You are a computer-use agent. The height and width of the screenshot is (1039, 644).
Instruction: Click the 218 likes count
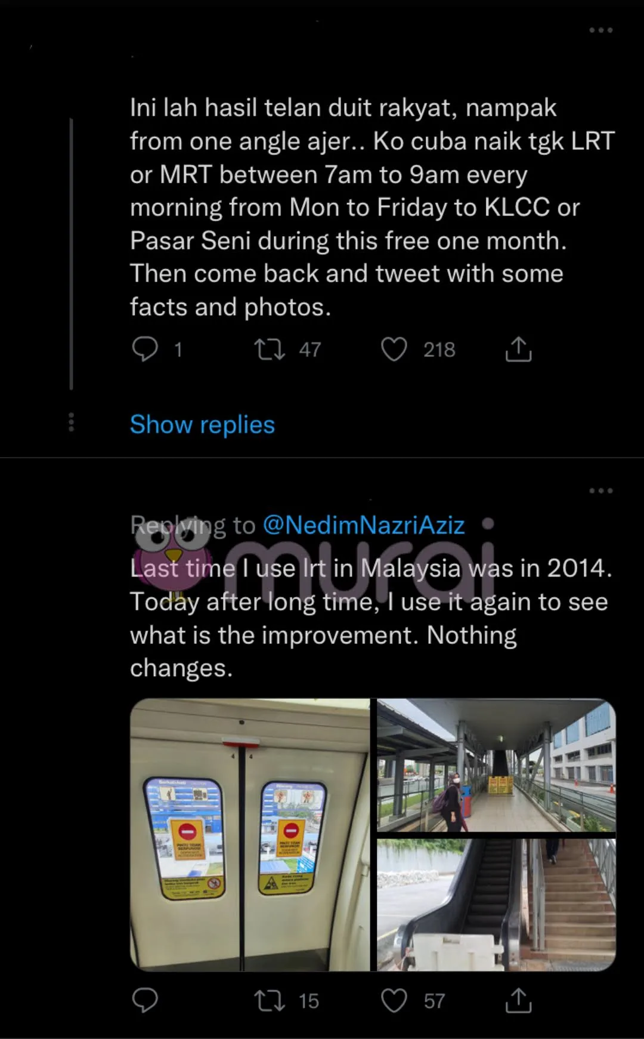439,350
